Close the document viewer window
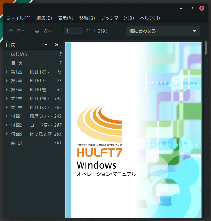This screenshot has width=211, height=221. tap(202, 8)
